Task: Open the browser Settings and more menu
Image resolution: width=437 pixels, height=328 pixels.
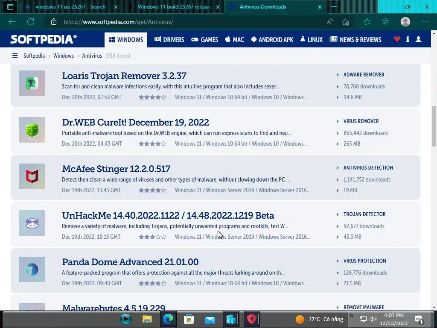Action: coord(425,22)
